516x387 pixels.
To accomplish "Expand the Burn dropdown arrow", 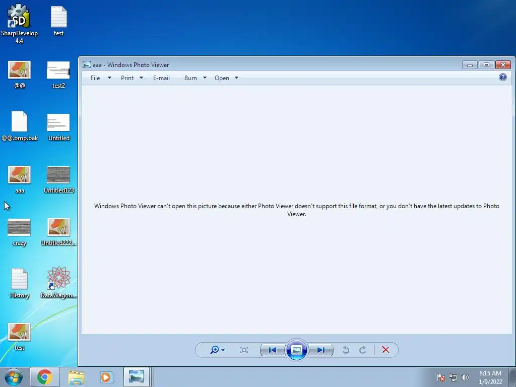I will [x=205, y=78].
